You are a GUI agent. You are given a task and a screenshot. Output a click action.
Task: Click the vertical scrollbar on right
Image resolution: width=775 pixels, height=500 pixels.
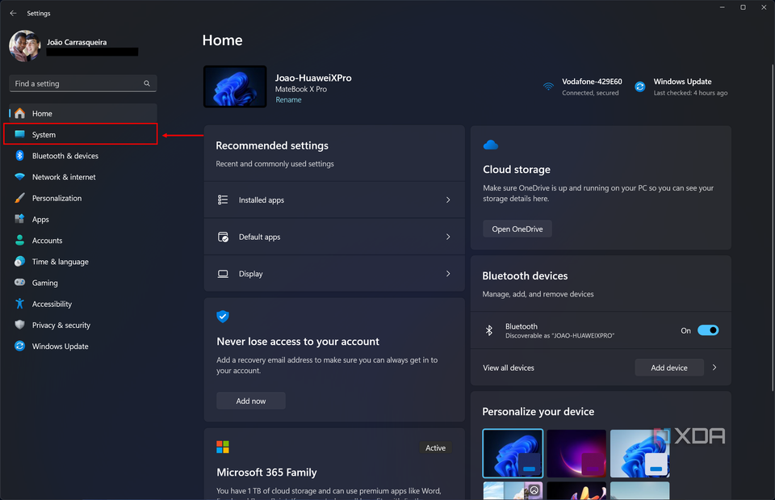click(x=772, y=228)
